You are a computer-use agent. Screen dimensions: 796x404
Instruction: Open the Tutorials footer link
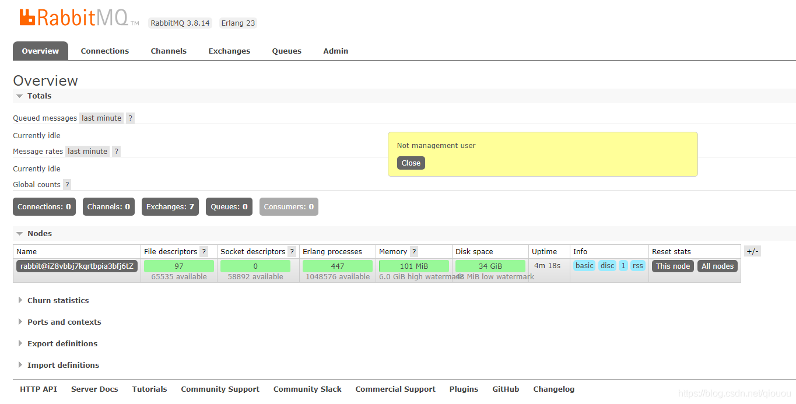[150, 389]
